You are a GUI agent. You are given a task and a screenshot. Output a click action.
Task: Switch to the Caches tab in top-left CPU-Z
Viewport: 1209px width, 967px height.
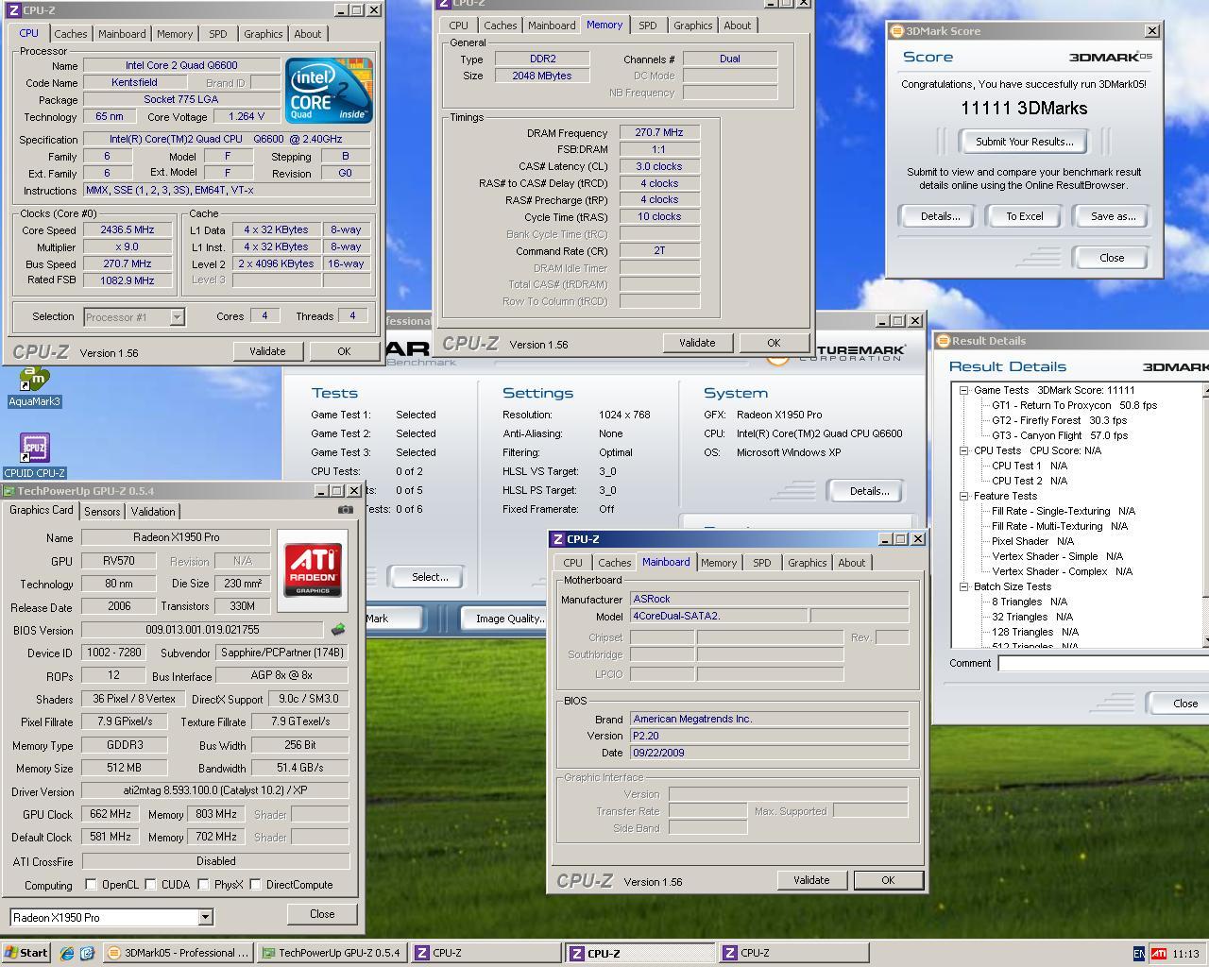click(x=70, y=34)
